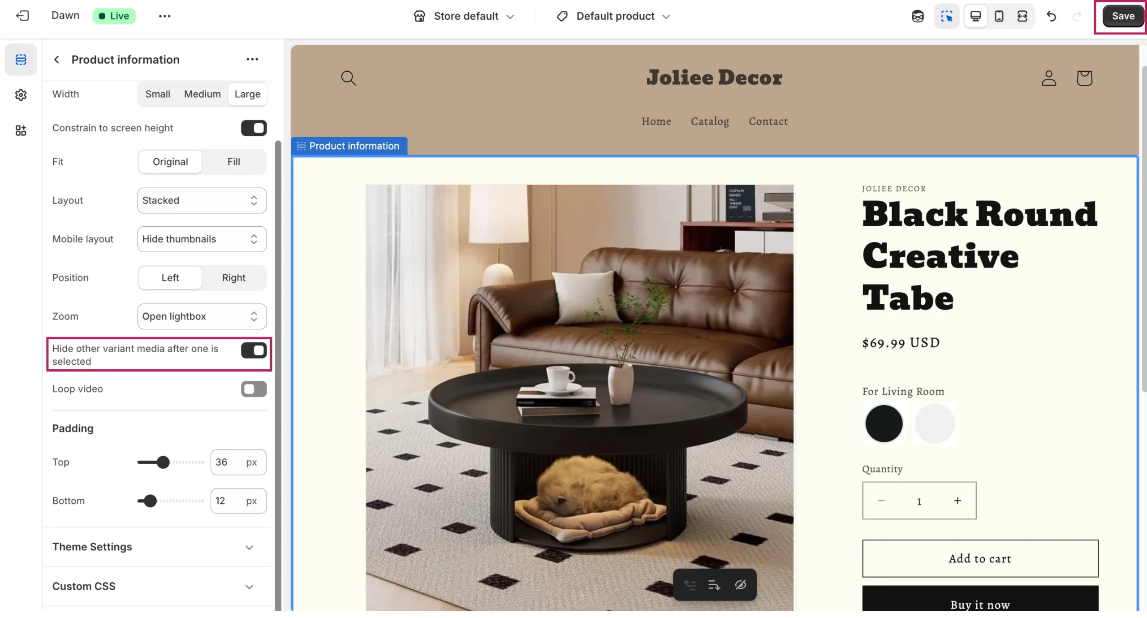Undo the last change
Image resolution: width=1147 pixels, height=618 pixels.
coord(1051,16)
